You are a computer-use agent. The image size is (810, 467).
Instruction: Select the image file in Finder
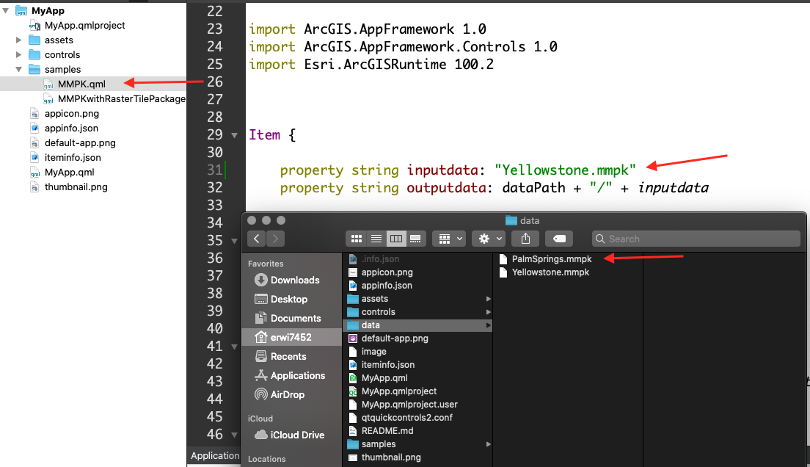[x=368, y=352]
